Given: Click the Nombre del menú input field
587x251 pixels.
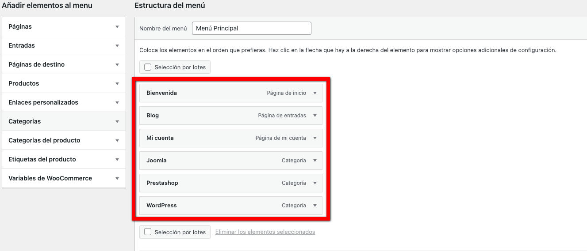Looking at the screenshot, I should [x=252, y=28].
